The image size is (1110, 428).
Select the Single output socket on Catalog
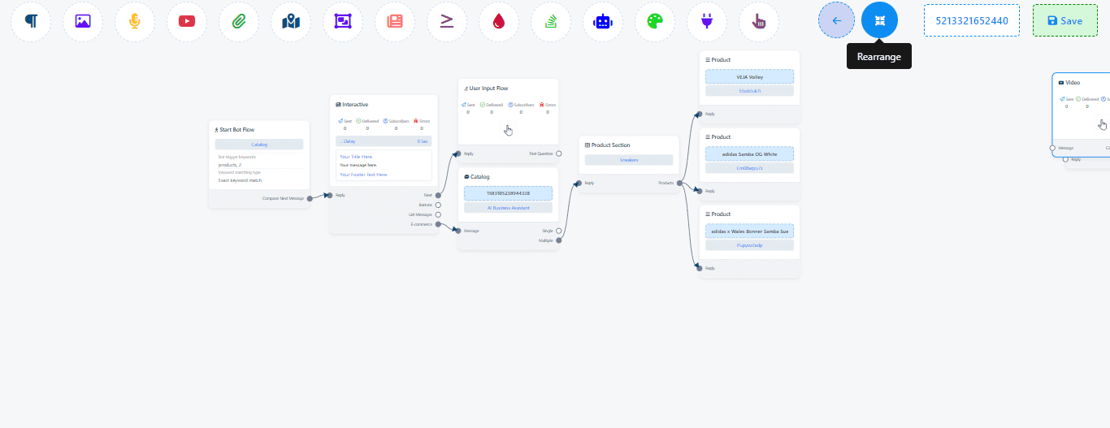(x=558, y=231)
